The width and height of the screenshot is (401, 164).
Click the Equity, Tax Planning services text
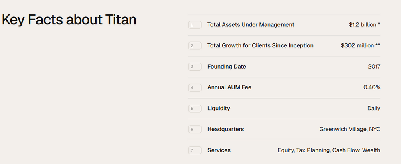pos(304,150)
